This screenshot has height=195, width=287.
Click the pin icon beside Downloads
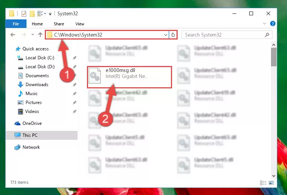[74, 85]
